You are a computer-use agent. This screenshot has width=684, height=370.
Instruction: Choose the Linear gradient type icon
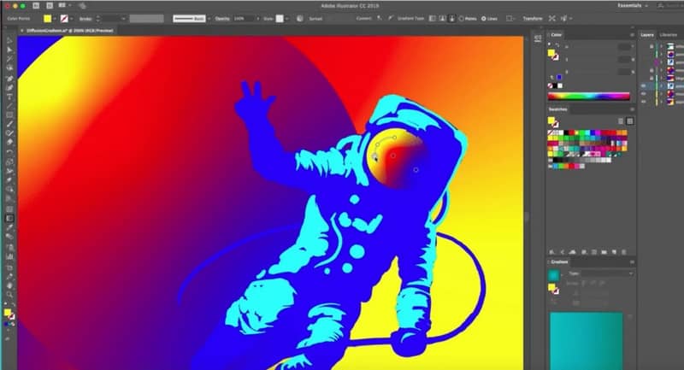pyautogui.click(x=433, y=19)
